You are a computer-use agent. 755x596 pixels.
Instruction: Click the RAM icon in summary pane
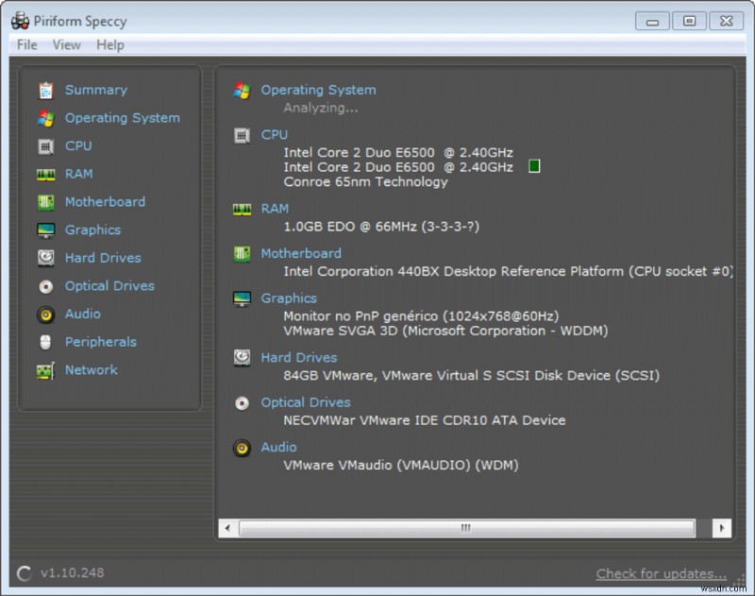point(242,209)
